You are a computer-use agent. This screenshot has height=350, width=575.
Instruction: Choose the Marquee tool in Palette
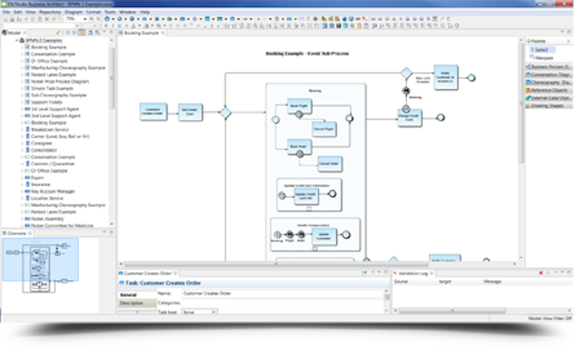542,58
